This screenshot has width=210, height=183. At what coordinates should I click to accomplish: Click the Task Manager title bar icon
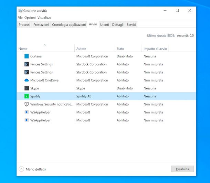[20, 11]
